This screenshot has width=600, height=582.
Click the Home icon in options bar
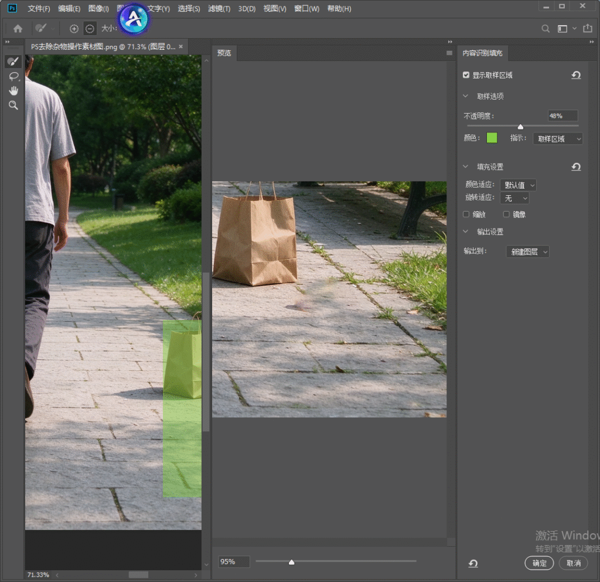tap(18, 28)
